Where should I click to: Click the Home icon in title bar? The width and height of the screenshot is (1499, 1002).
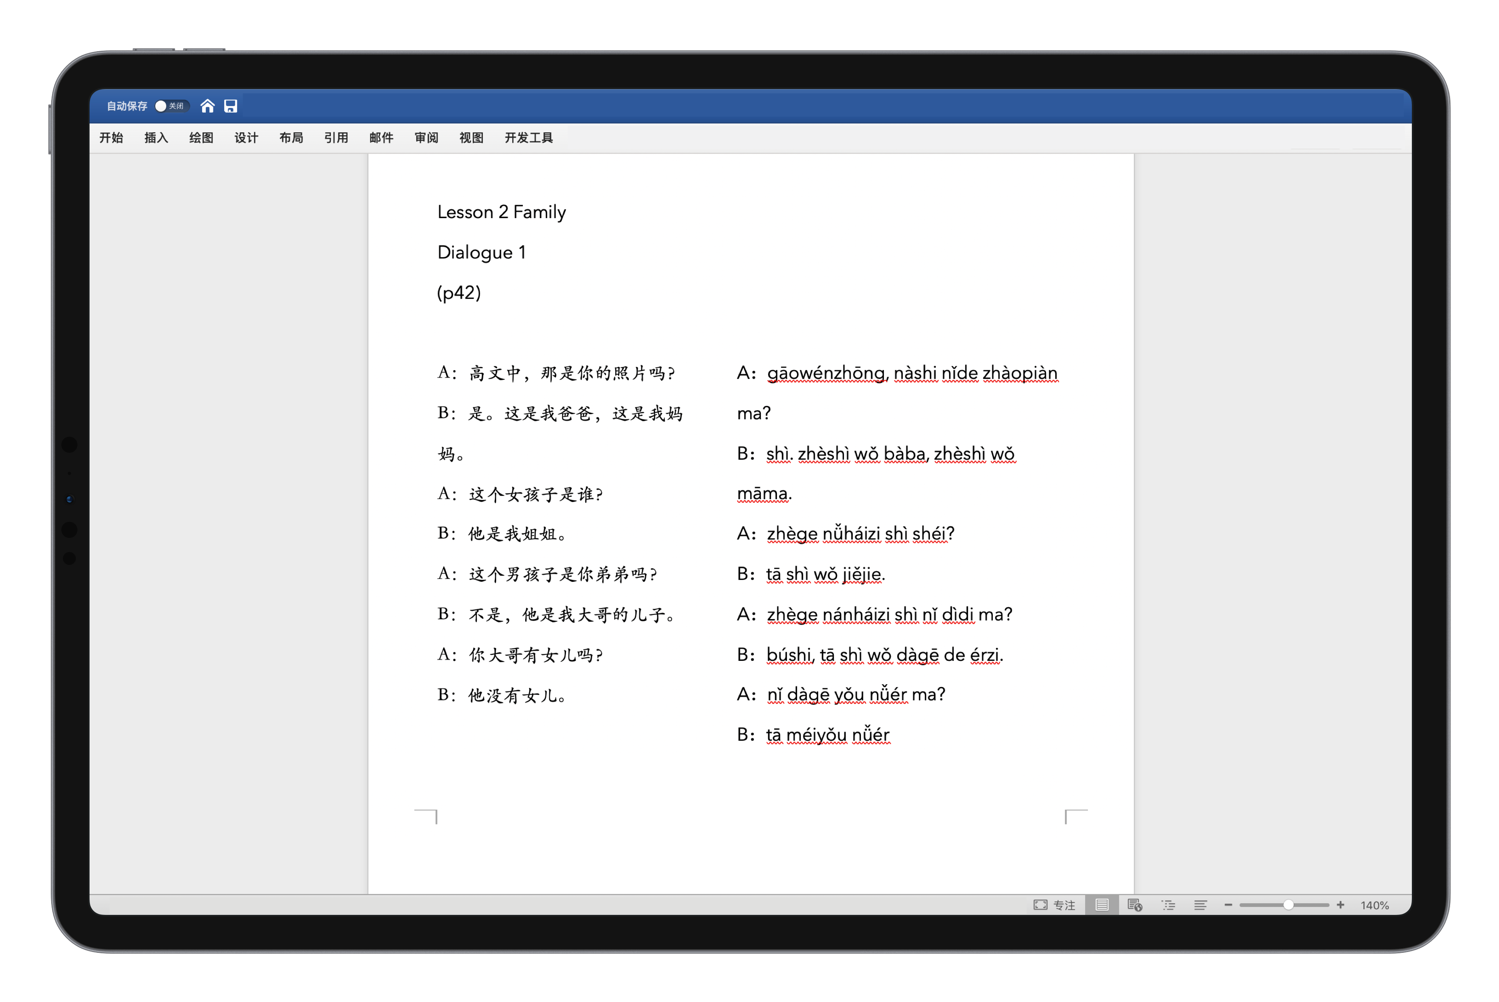tap(207, 106)
